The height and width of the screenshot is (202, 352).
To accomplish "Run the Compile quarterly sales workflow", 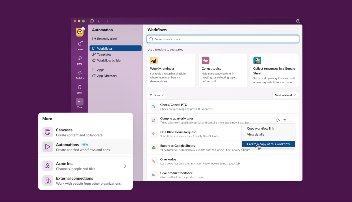I will tap(278, 120).
